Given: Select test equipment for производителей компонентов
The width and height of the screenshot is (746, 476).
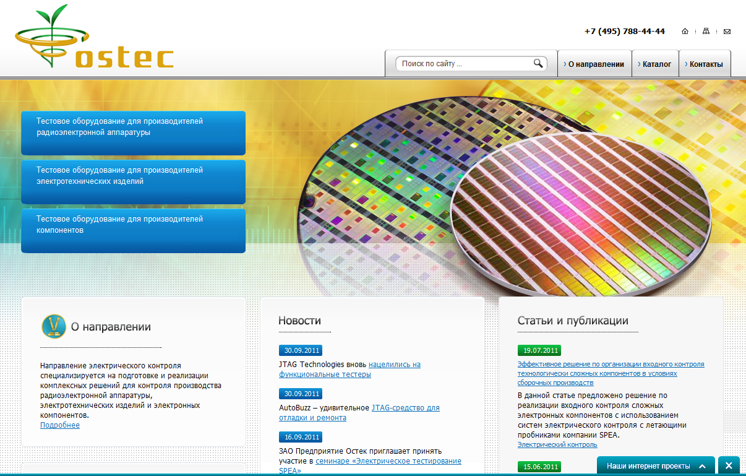Looking at the screenshot, I should point(133,230).
